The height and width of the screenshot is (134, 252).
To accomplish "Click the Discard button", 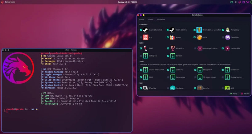I will point(245,94).
